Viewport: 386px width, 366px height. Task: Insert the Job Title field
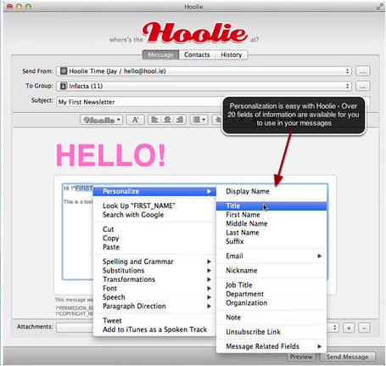271,285
